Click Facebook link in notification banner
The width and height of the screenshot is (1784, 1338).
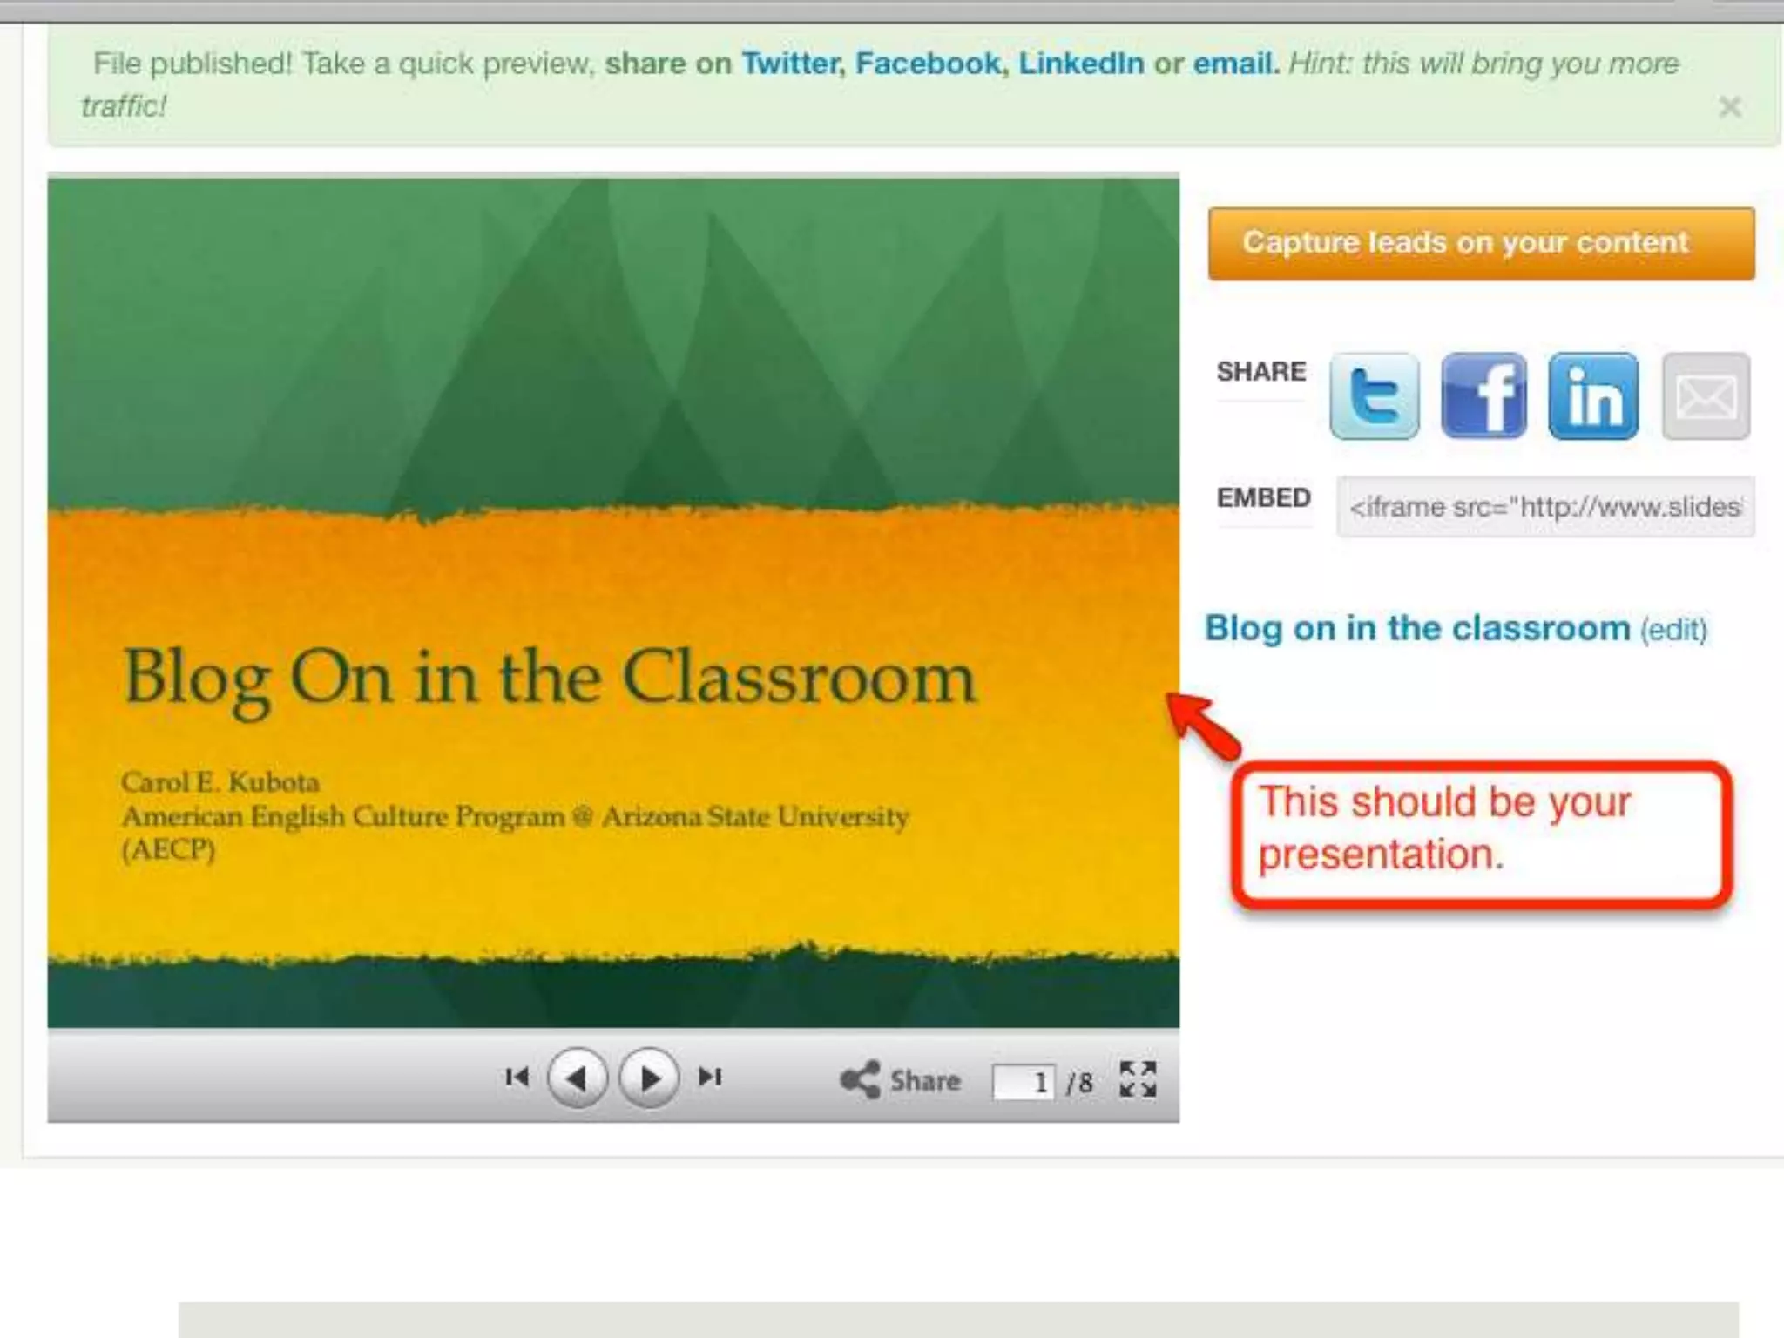(x=929, y=64)
